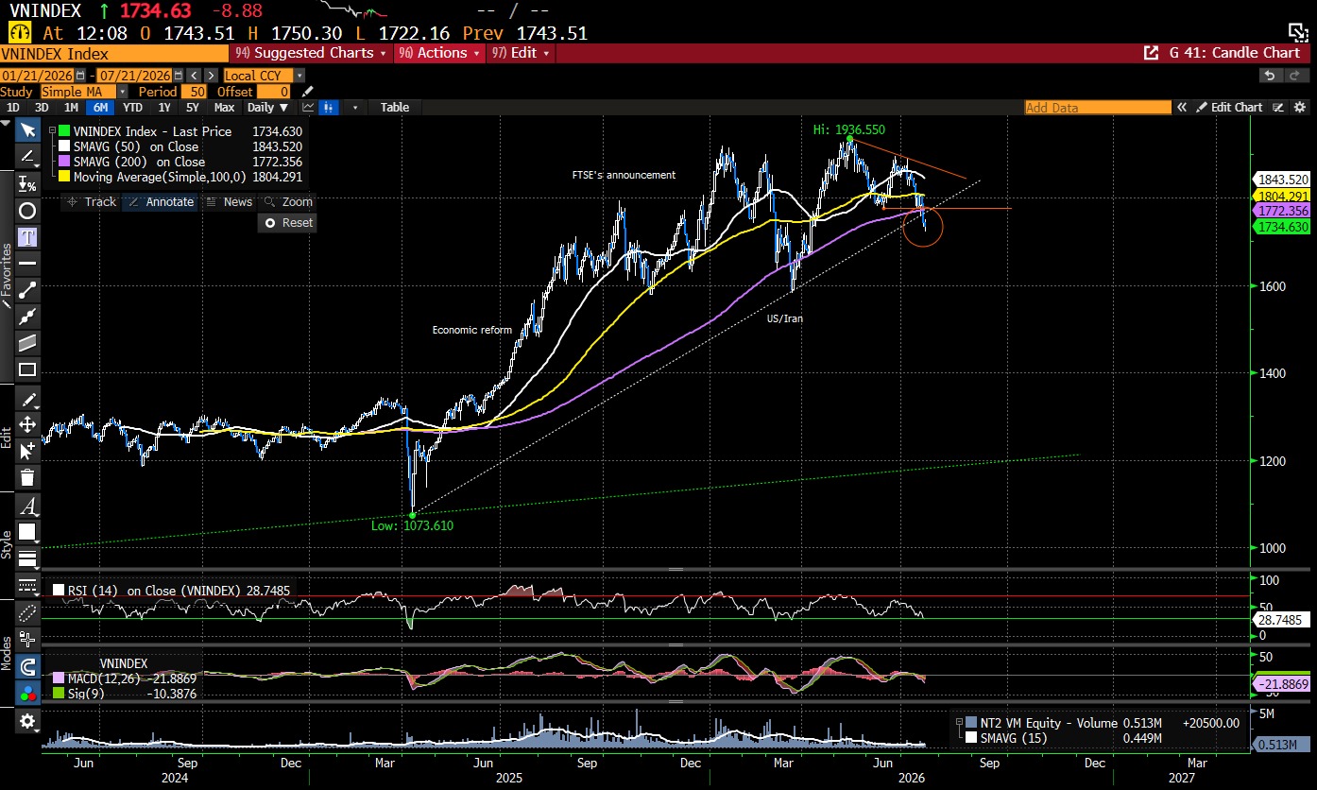
Task: Toggle Track mode
Action: click(x=92, y=201)
